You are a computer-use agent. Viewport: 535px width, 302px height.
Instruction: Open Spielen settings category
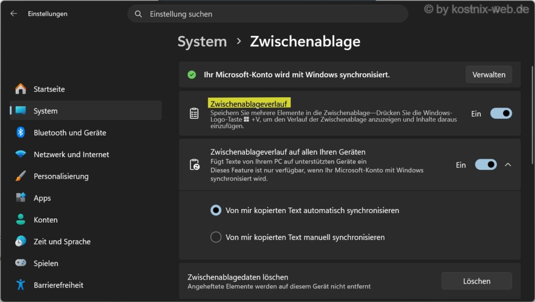pyautogui.click(x=86, y=263)
